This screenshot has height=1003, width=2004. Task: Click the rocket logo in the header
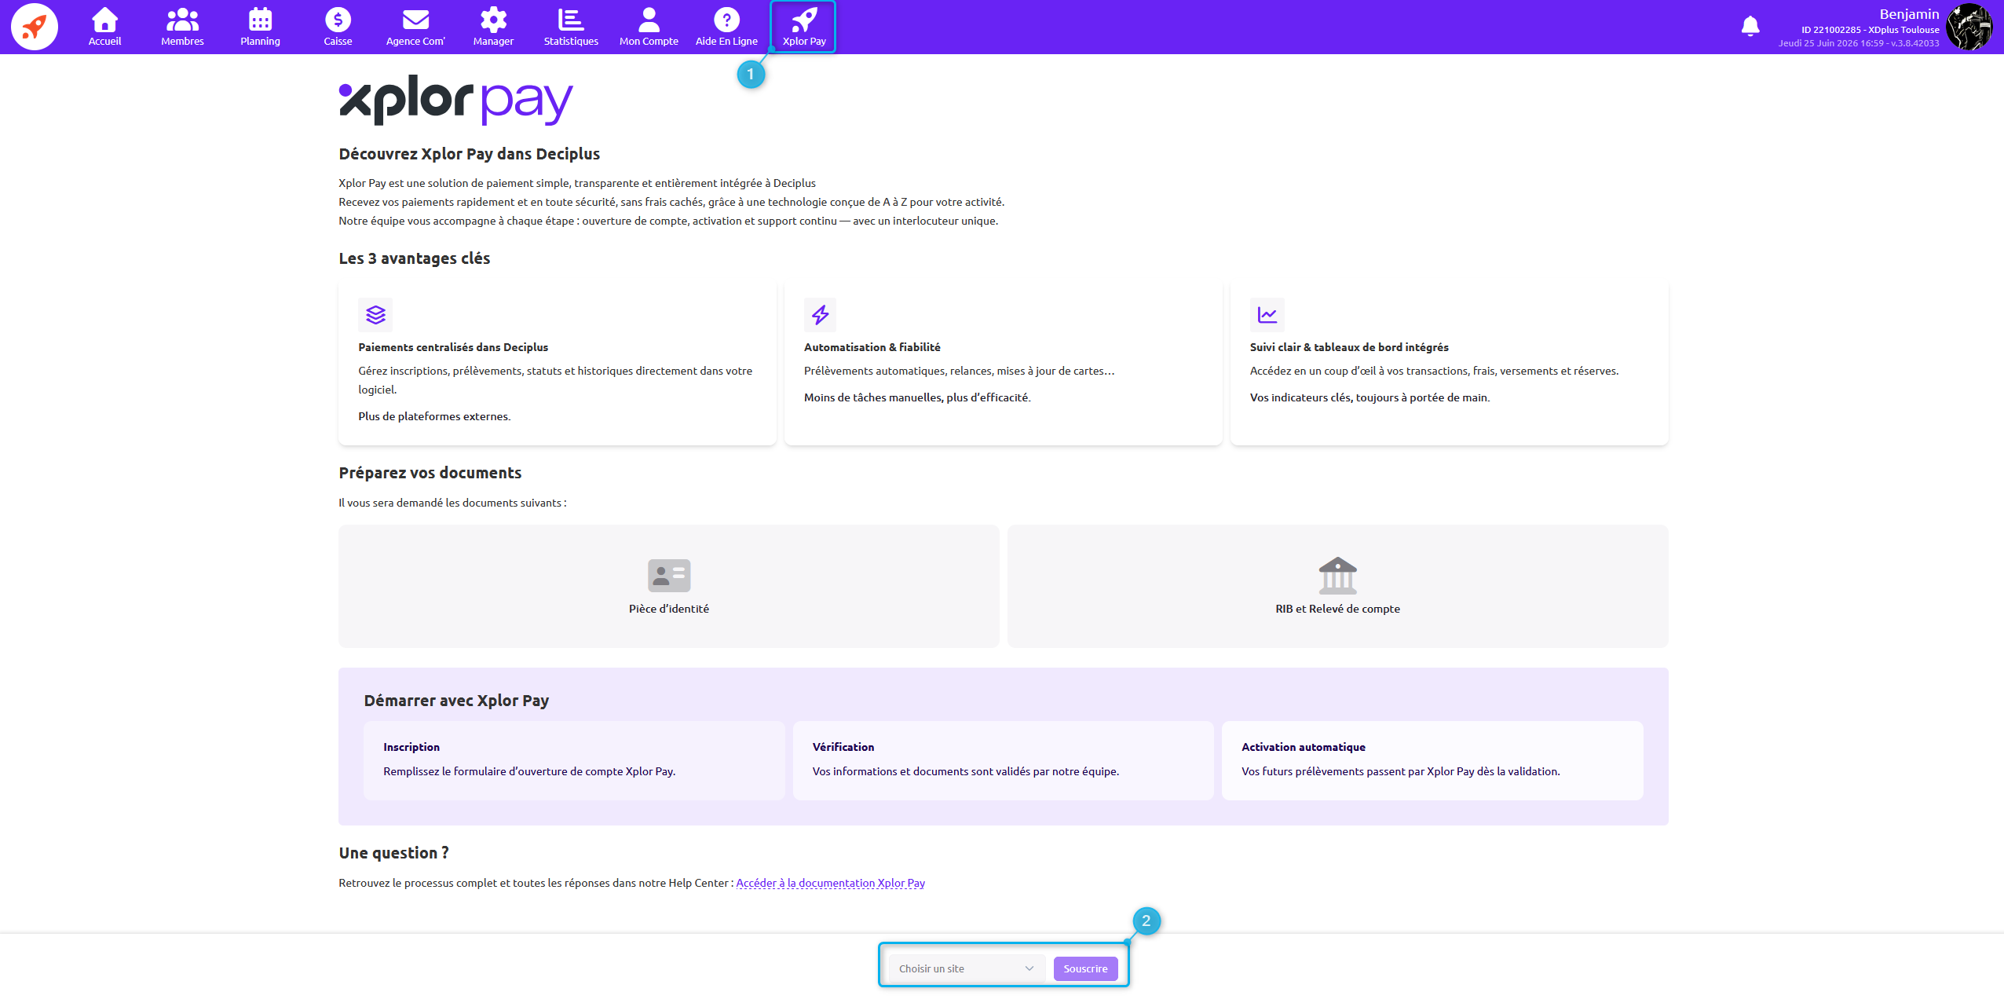pos(35,27)
